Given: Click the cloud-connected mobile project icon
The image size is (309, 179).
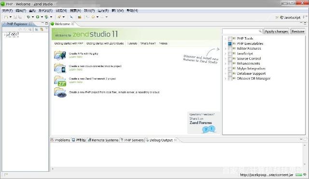Looking at the screenshot, I should click(60, 68).
